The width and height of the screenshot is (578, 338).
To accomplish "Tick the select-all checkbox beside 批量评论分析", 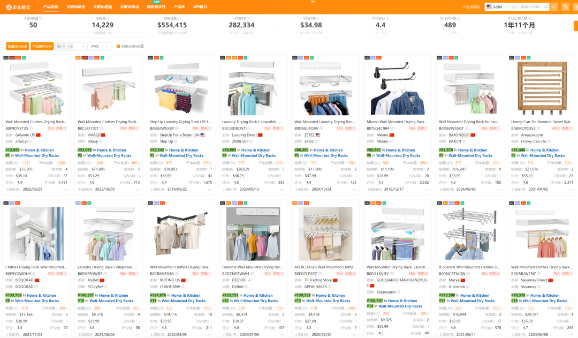I will 2,46.
